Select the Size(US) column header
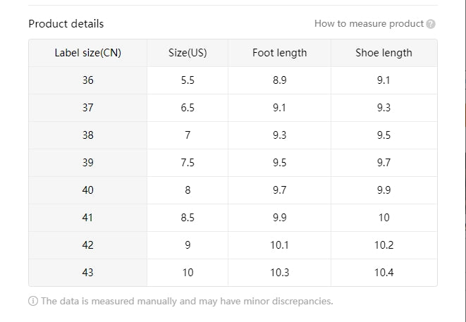The height and width of the screenshot is (322, 466). pyautogui.click(x=188, y=53)
